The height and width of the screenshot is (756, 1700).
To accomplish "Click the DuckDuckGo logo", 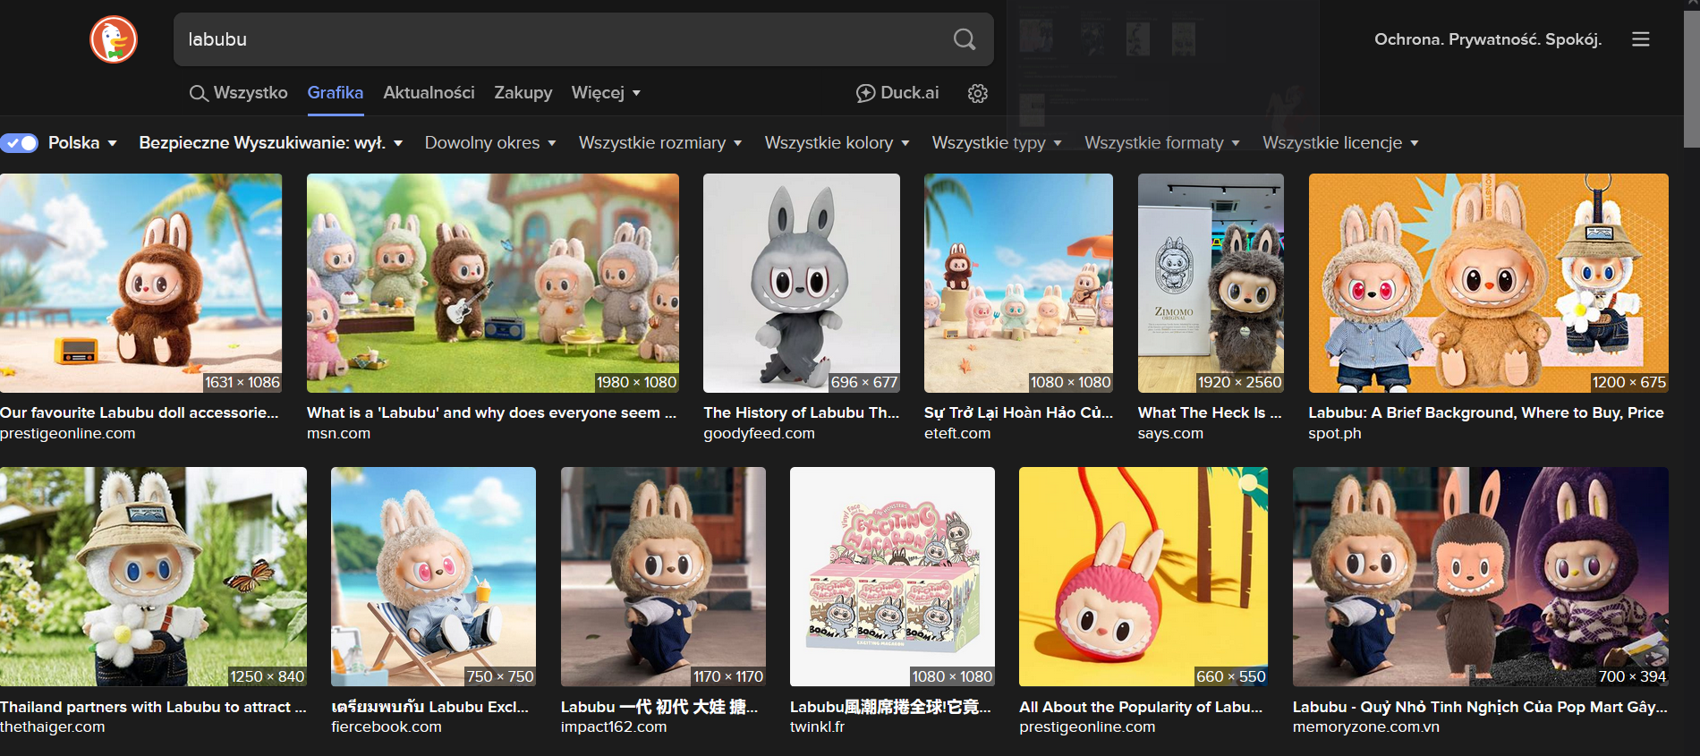I will click(114, 39).
